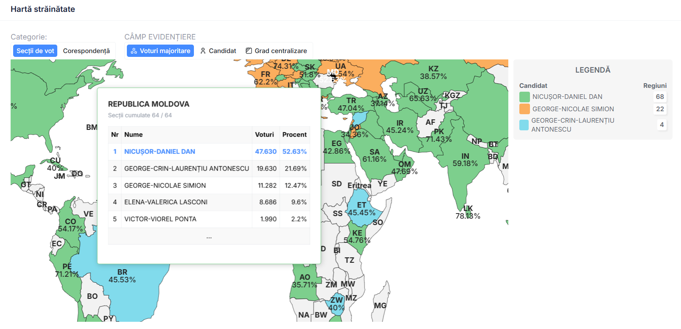Open the NICUȘOR-DANIEL DAN candidate link

160,152
